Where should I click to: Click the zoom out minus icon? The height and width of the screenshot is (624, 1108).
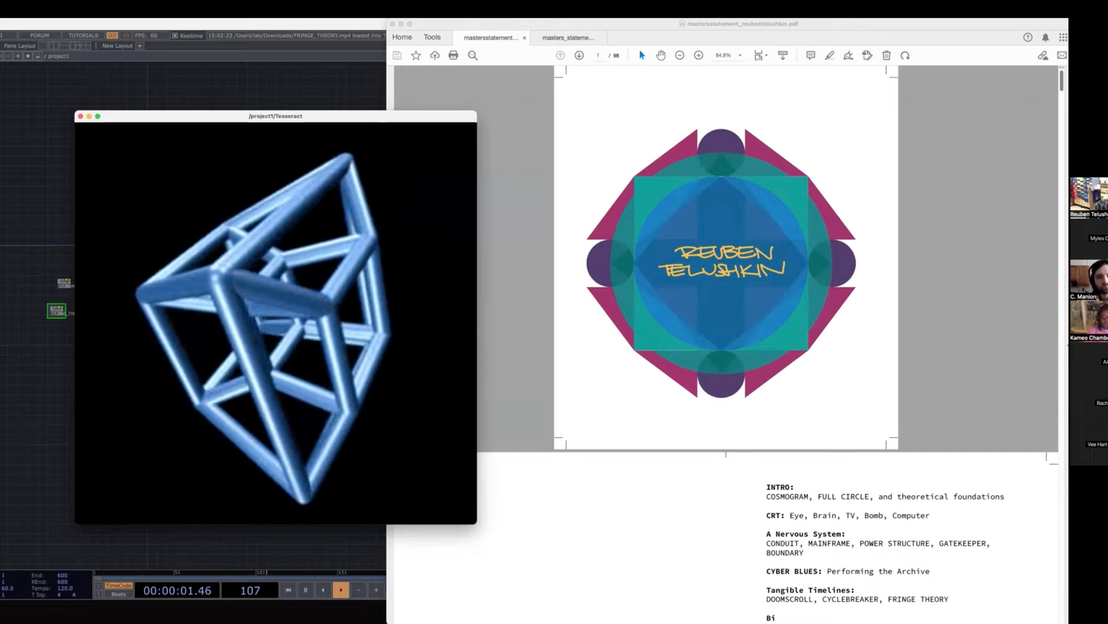(x=680, y=55)
